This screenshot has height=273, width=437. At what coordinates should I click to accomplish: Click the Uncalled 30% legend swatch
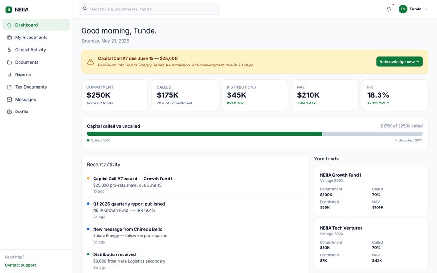pyautogui.click(x=396, y=141)
